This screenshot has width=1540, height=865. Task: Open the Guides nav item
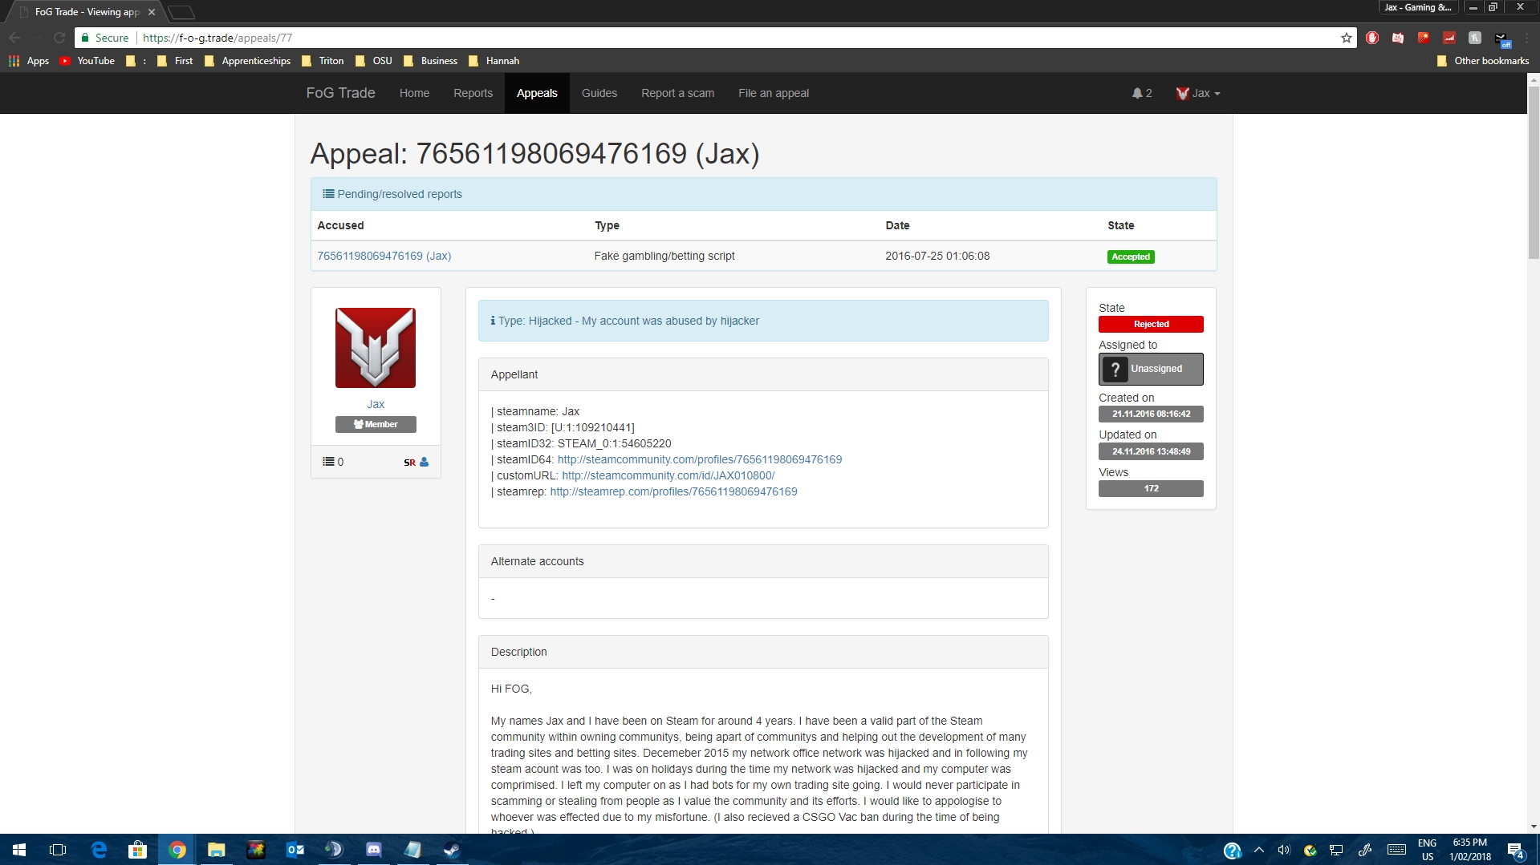pyautogui.click(x=599, y=93)
